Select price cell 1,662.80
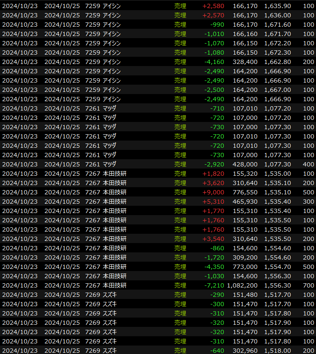 [277, 62]
